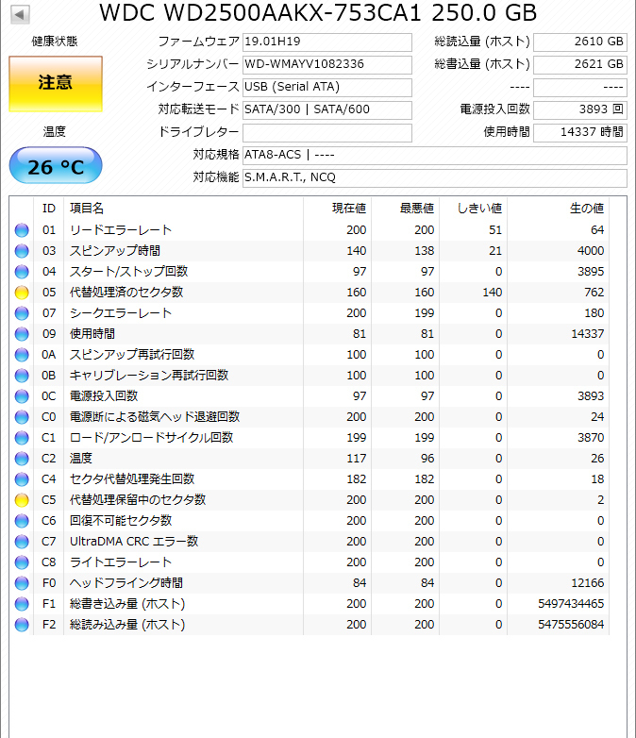
Task: Select the ライトエラーレート row name
Action: click(121, 562)
